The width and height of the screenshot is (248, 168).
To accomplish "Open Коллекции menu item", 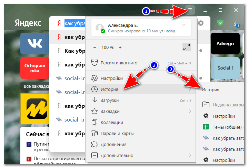I will point(141,123).
